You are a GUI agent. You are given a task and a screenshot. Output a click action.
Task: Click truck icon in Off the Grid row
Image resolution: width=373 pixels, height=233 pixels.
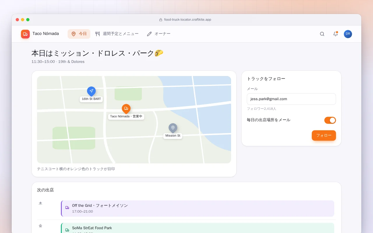pos(67,208)
